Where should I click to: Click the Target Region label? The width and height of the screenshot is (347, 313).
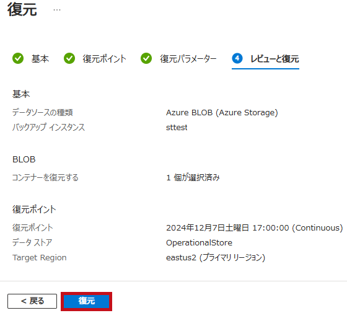(x=40, y=258)
